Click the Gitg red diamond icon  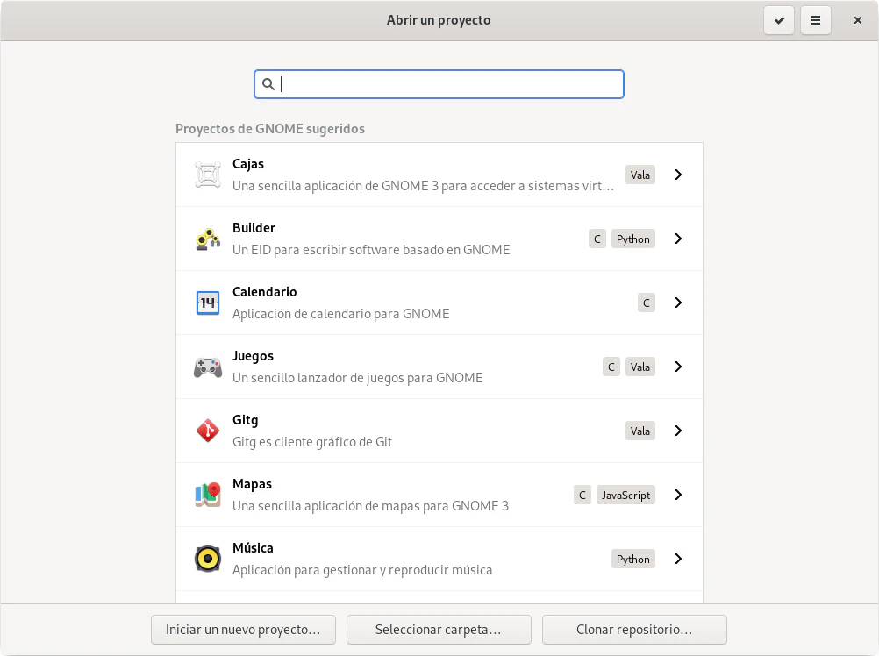click(x=208, y=431)
